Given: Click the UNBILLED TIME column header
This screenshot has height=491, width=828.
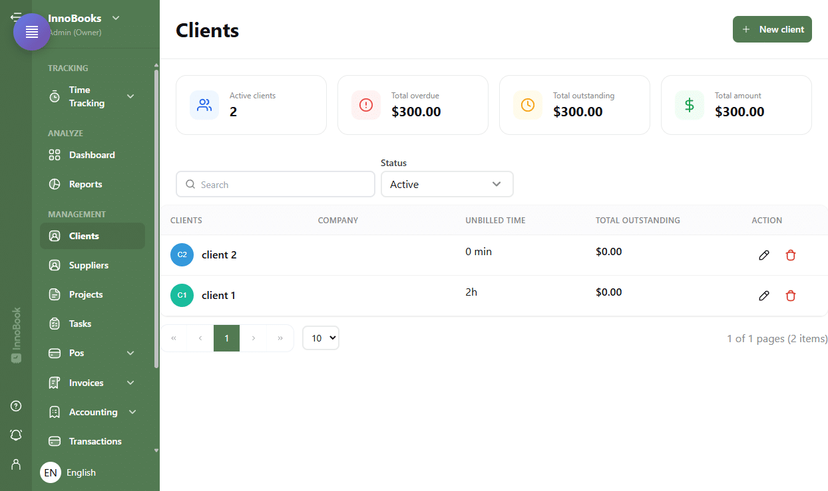Looking at the screenshot, I should [495, 220].
